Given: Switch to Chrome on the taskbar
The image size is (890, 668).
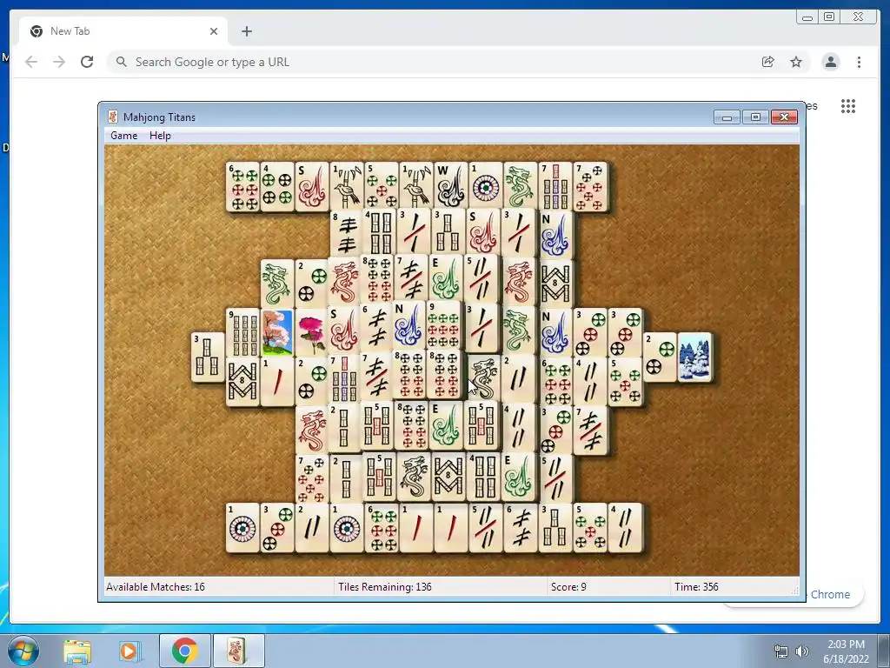Looking at the screenshot, I should 184,651.
